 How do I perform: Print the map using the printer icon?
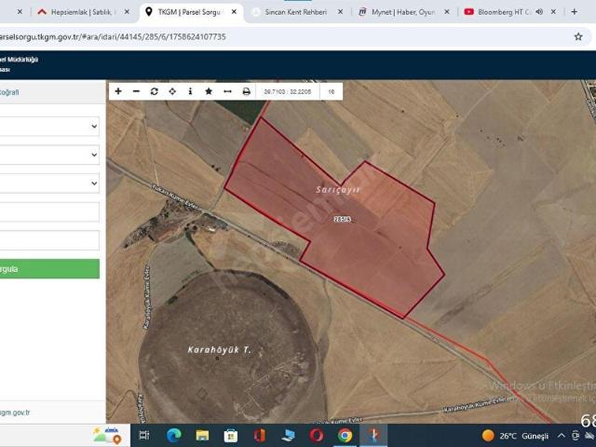tap(246, 91)
